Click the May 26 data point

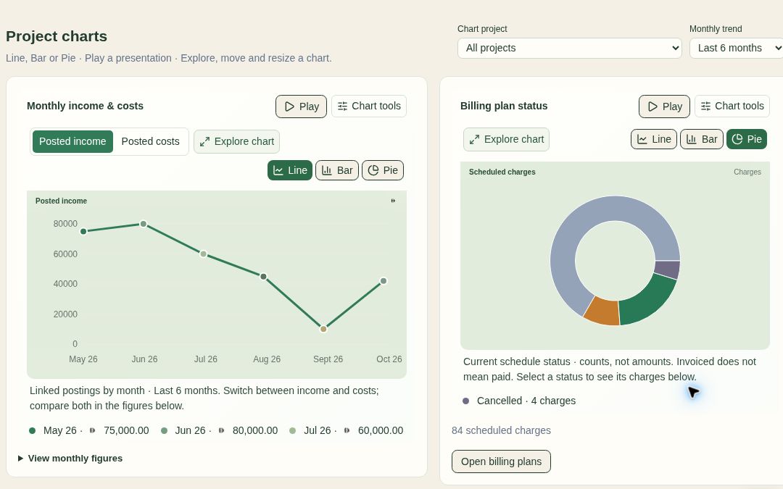(83, 232)
